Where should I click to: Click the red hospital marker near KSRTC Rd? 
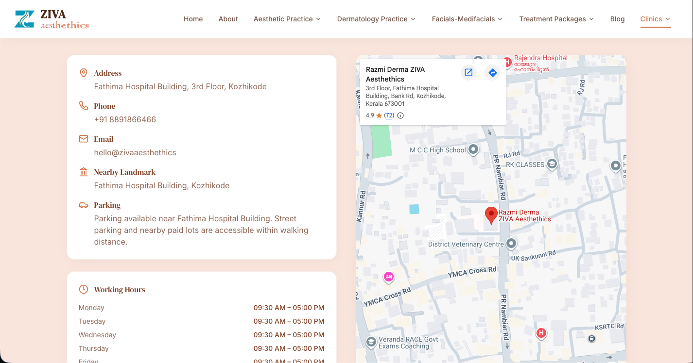click(541, 333)
